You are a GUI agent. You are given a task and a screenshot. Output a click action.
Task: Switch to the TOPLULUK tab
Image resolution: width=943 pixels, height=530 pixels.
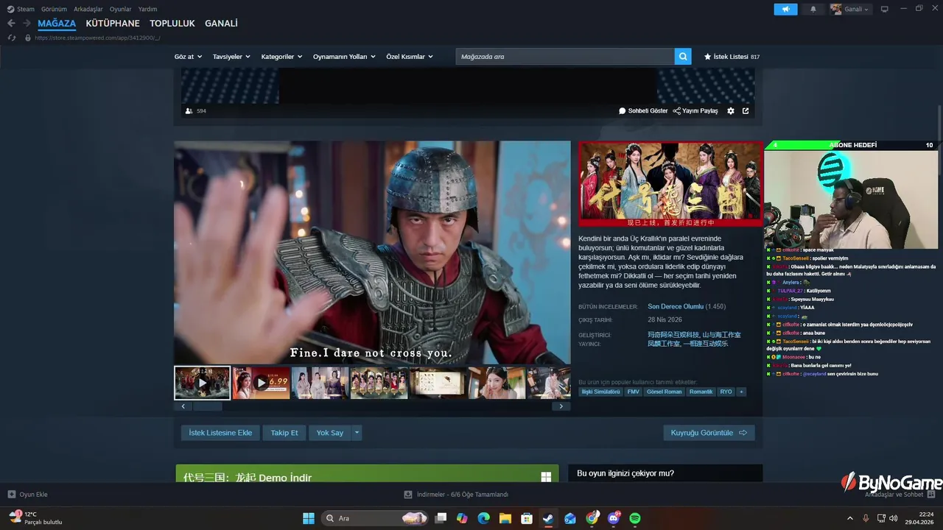tap(172, 24)
